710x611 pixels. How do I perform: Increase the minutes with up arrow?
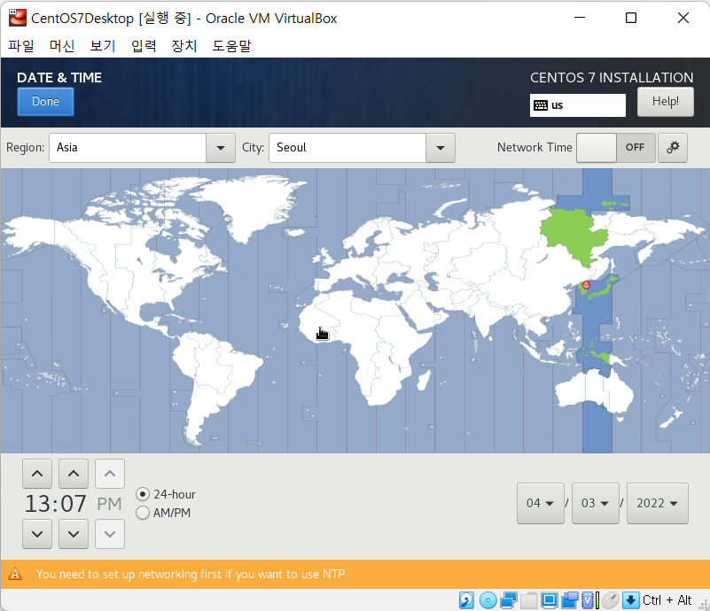[x=74, y=474]
